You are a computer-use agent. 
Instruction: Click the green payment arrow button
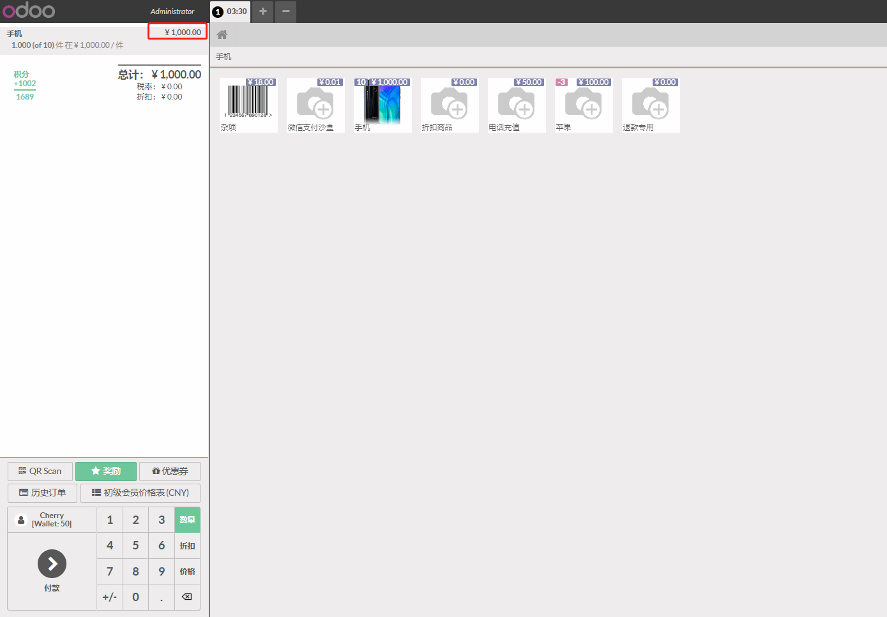(x=52, y=564)
